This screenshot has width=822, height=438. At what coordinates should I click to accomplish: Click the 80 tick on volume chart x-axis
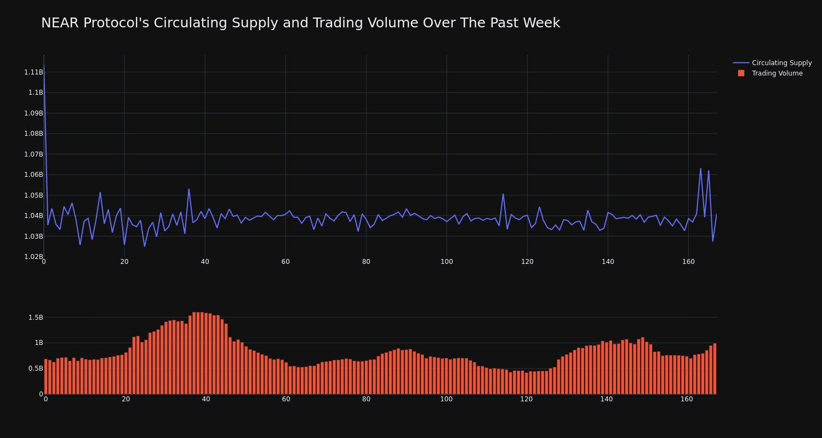[366, 399]
